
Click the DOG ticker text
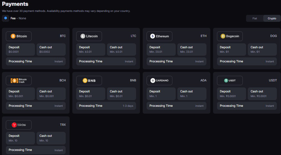pyautogui.click(x=274, y=36)
